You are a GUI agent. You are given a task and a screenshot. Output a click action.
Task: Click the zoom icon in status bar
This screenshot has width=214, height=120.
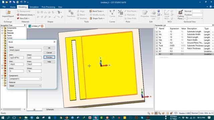148,113
